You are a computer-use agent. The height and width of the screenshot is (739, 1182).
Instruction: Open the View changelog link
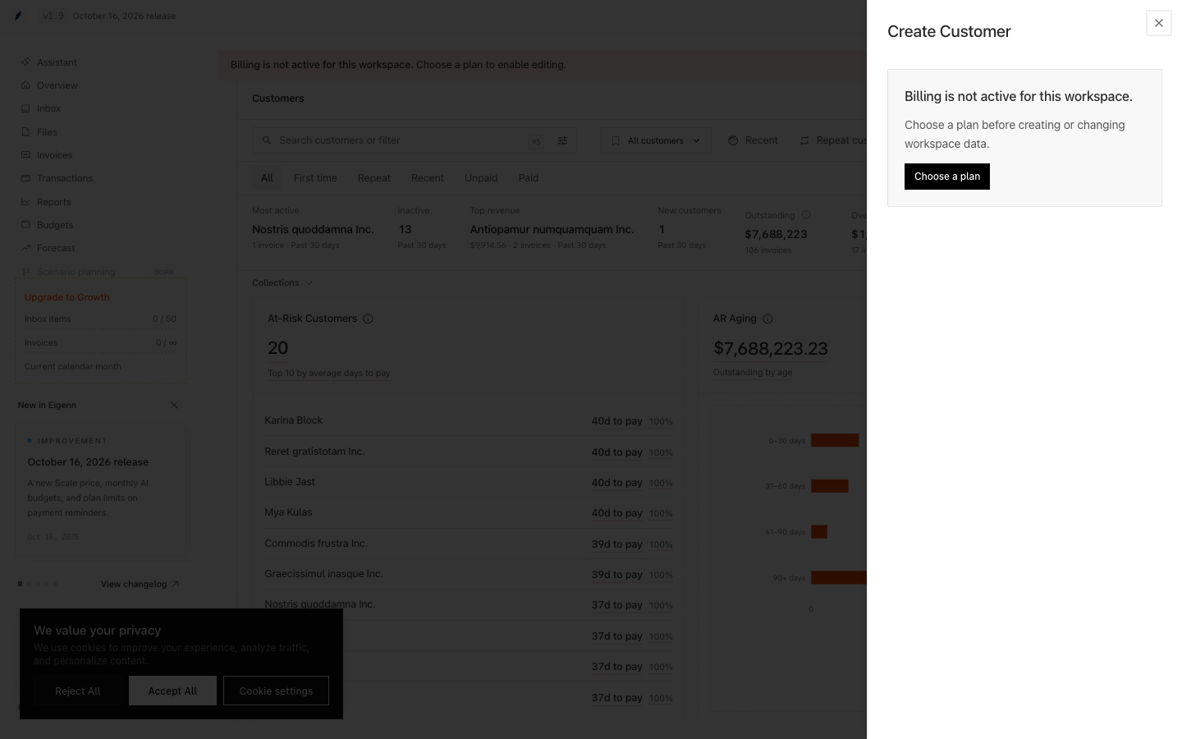click(x=140, y=584)
